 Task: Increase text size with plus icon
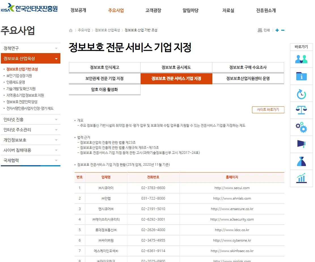277,30
